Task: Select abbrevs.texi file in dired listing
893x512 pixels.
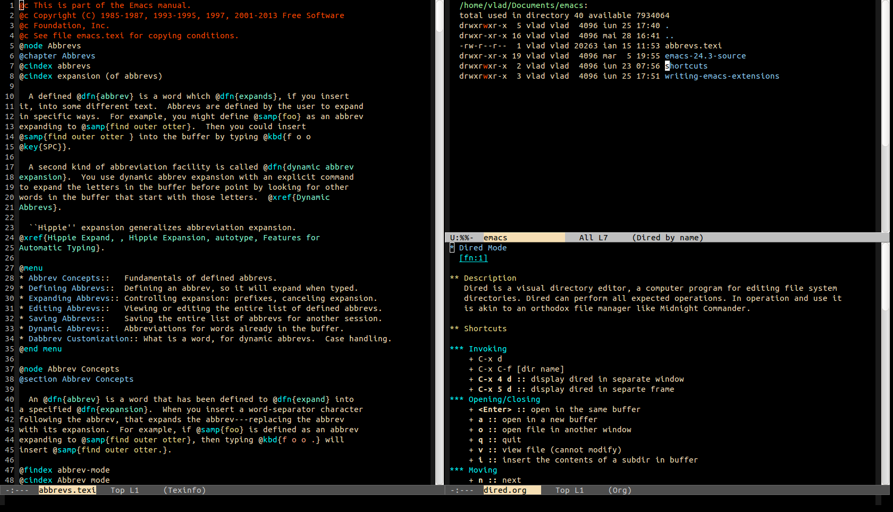Action: [x=693, y=46]
